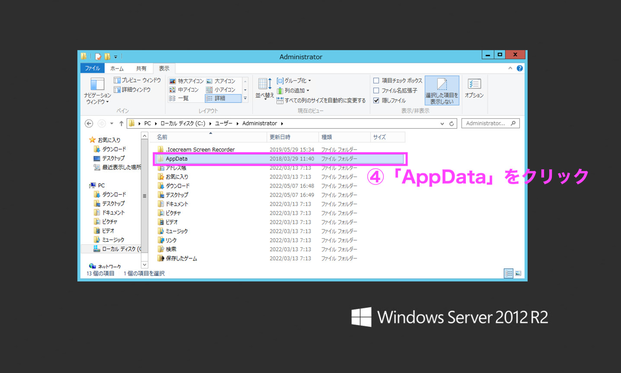Switch to large thumbnails view icon in status bar
Screen dimensions: 621x373
518,273
